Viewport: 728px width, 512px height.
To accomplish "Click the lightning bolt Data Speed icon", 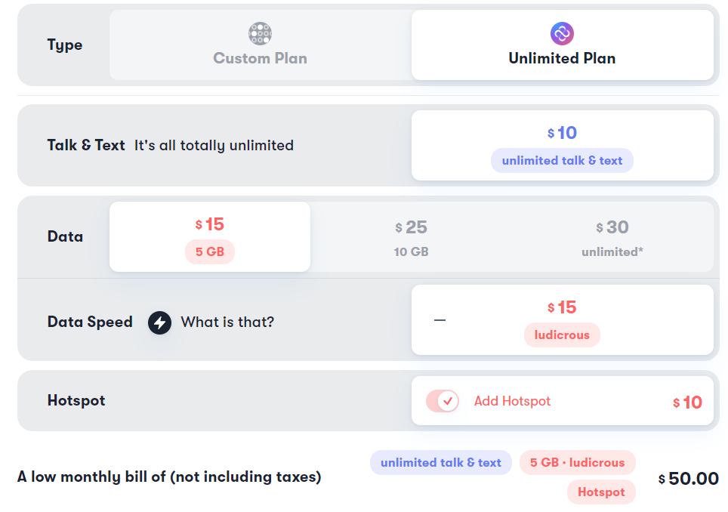I will tap(159, 322).
